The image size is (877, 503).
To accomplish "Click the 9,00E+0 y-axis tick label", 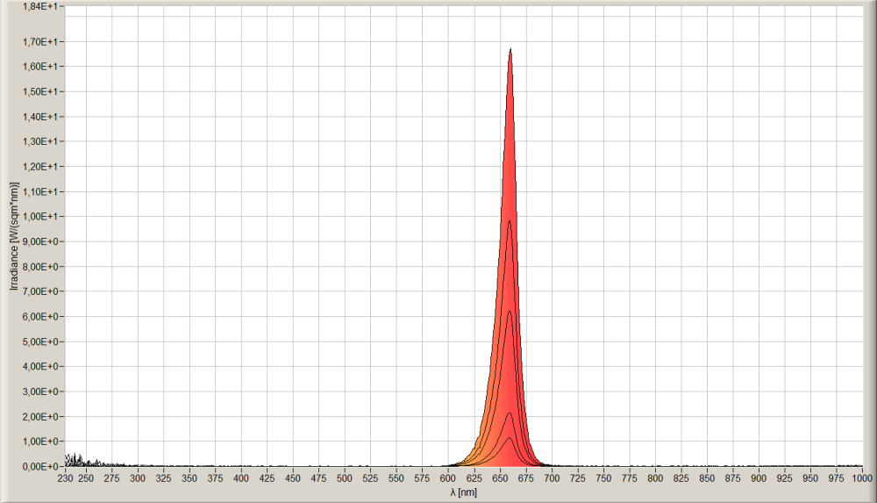I will coord(39,241).
